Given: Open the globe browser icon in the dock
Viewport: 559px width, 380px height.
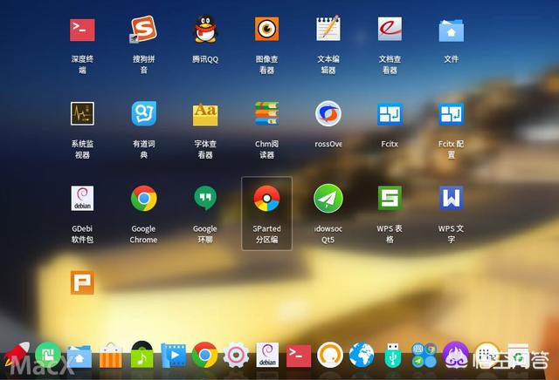Looking at the screenshot, I should click(361, 355).
